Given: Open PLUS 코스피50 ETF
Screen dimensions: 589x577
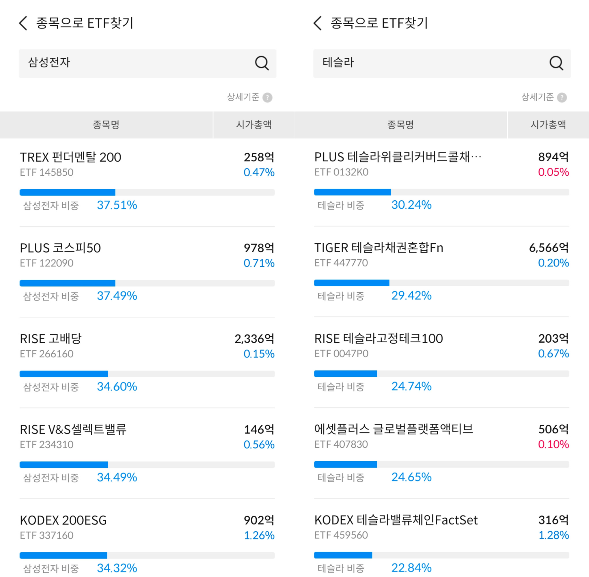Looking at the screenshot, I should tap(60, 248).
